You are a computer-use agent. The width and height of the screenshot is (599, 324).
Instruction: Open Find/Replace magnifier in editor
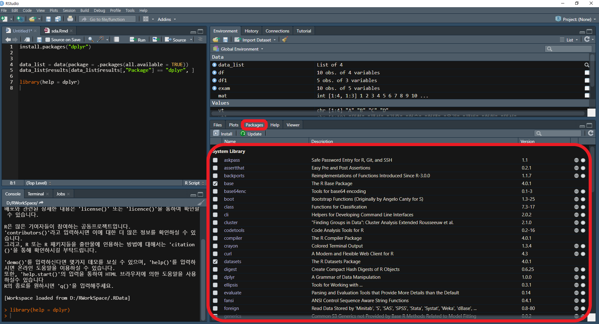(91, 40)
